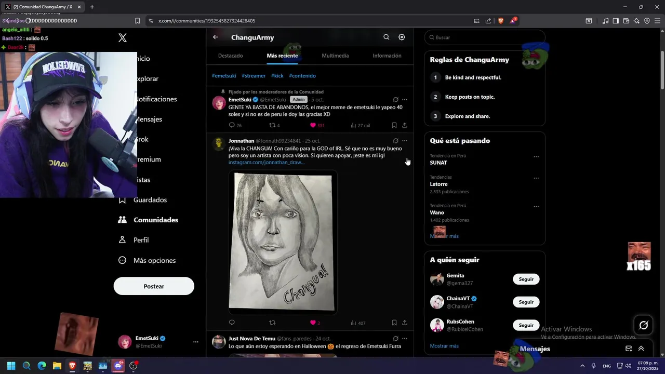
Task: Open Perfil in the sidebar
Action: pyautogui.click(x=134, y=240)
